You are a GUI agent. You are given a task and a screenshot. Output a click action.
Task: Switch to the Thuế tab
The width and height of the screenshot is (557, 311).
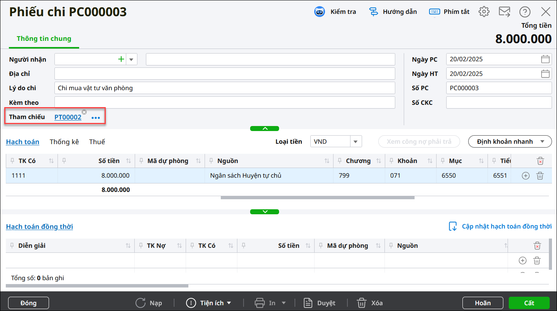coord(97,142)
